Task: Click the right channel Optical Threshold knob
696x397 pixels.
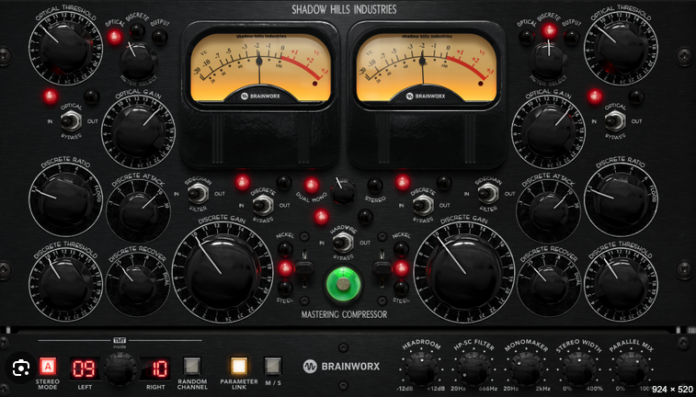Action: click(x=622, y=49)
